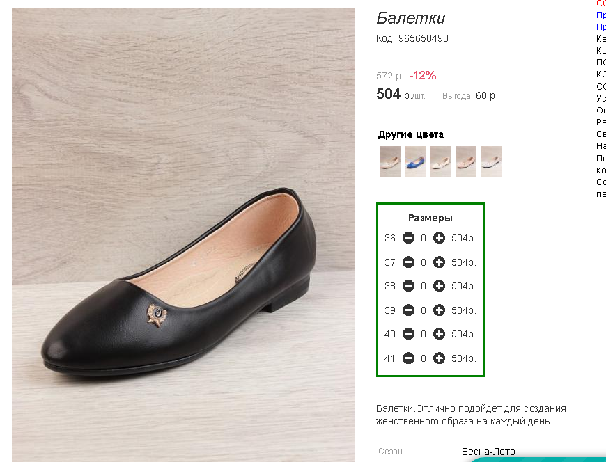Decrease quantity for size 40
The height and width of the screenshot is (462, 606).
click(408, 334)
